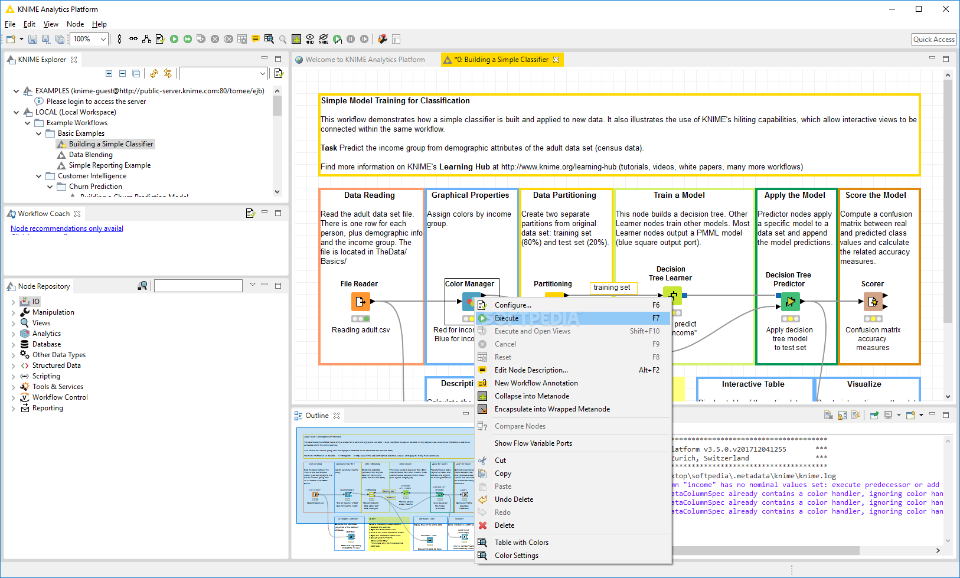Viewport: 960px width, 578px height.
Task: Click the File Reader node icon
Action: [x=361, y=302]
